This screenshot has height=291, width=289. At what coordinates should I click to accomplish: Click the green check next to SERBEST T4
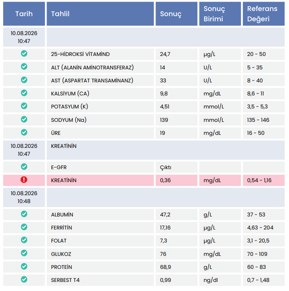coord(24,279)
